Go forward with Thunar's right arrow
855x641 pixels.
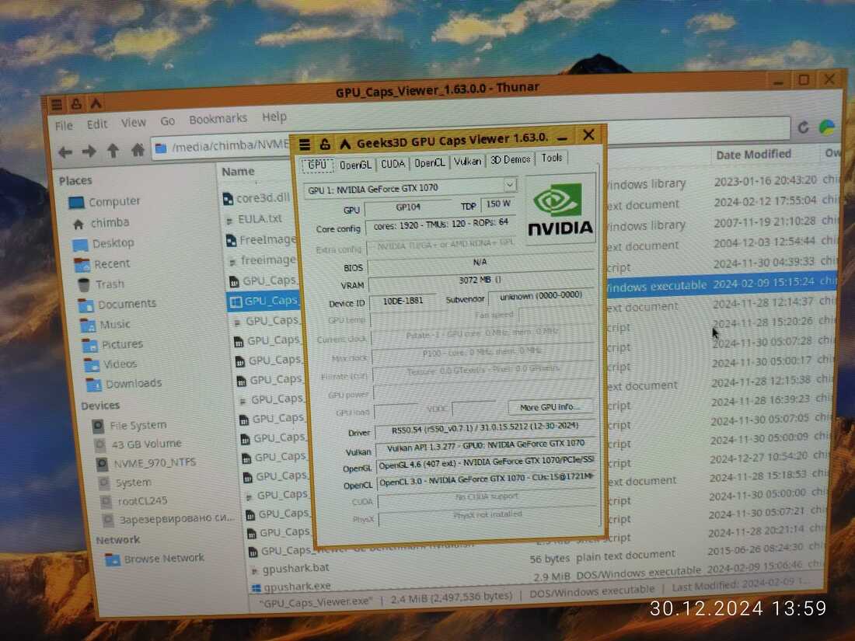(89, 151)
